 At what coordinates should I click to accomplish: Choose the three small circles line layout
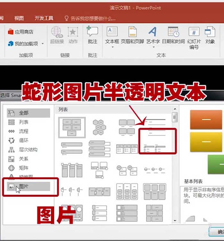pos(155,170)
